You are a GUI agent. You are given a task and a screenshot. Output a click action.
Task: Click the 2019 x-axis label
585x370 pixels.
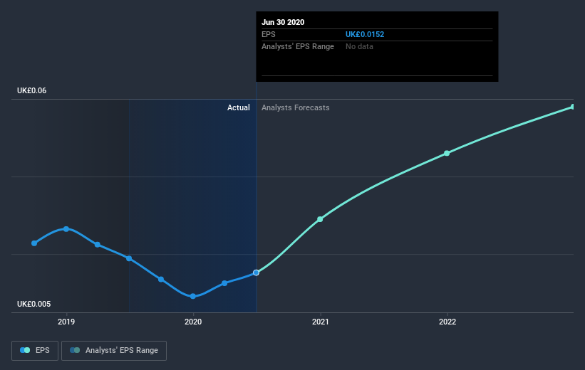coord(66,322)
